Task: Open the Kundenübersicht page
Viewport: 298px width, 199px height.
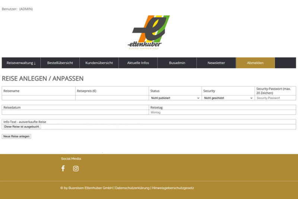Action: 99,63
